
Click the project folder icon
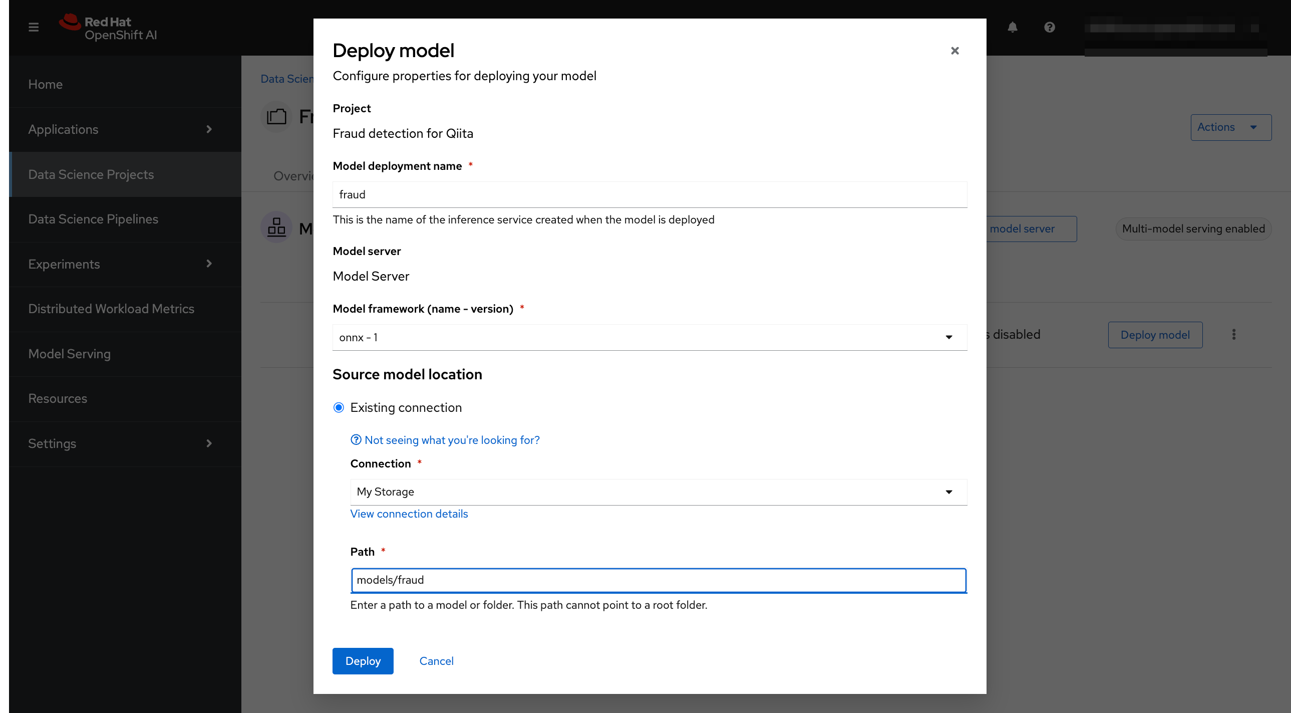tap(276, 117)
